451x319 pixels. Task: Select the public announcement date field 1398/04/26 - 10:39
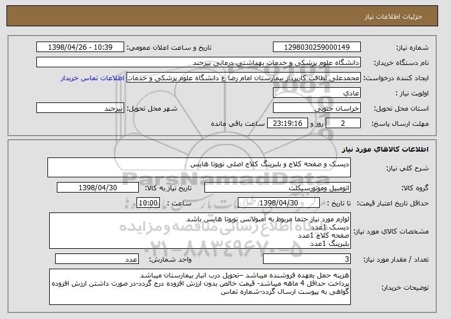click(x=80, y=47)
